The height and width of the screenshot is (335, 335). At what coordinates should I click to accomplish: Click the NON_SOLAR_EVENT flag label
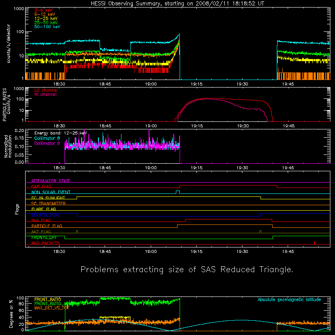51,192
